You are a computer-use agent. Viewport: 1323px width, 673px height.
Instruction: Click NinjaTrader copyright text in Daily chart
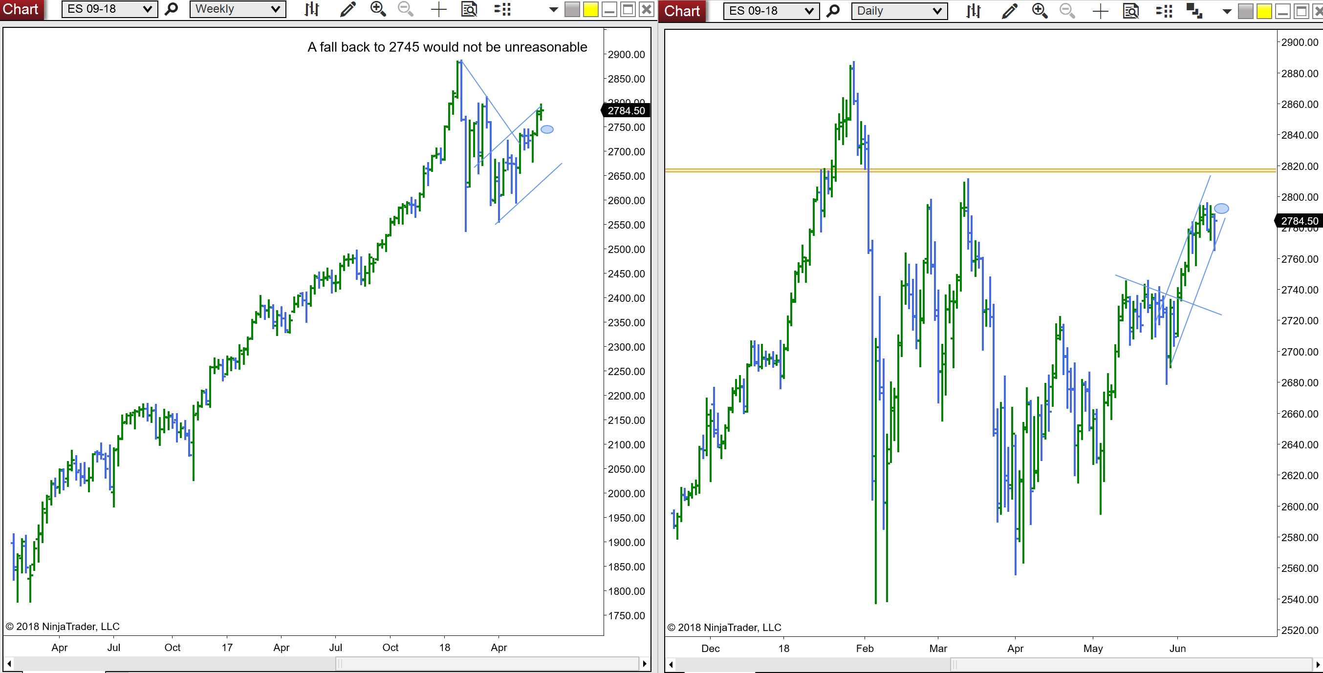point(724,627)
